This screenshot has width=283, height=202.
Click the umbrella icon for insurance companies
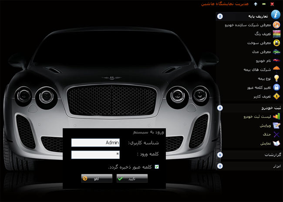(276, 69)
